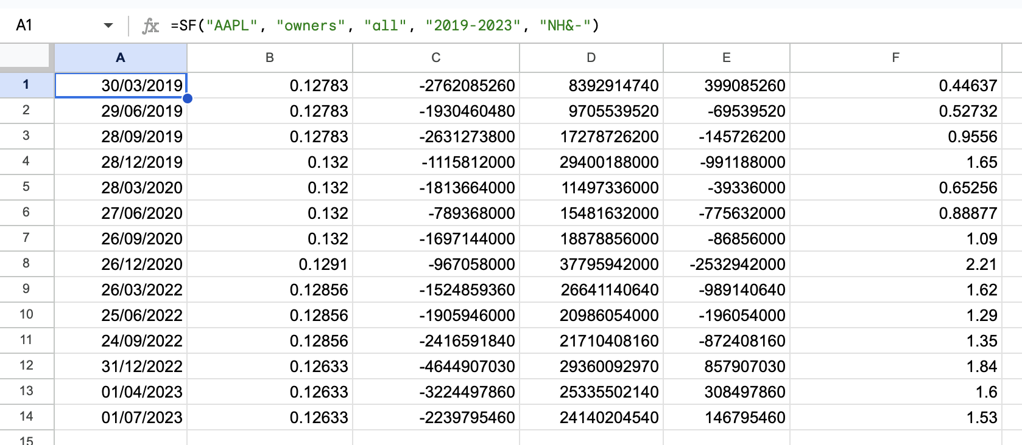Select column A header

click(x=121, y=58)
